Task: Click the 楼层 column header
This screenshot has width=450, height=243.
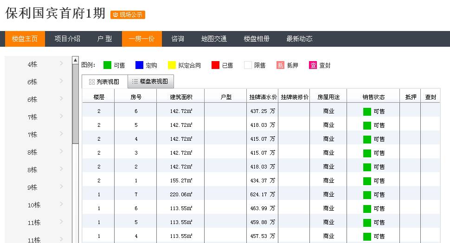Action: pos(99,97)
